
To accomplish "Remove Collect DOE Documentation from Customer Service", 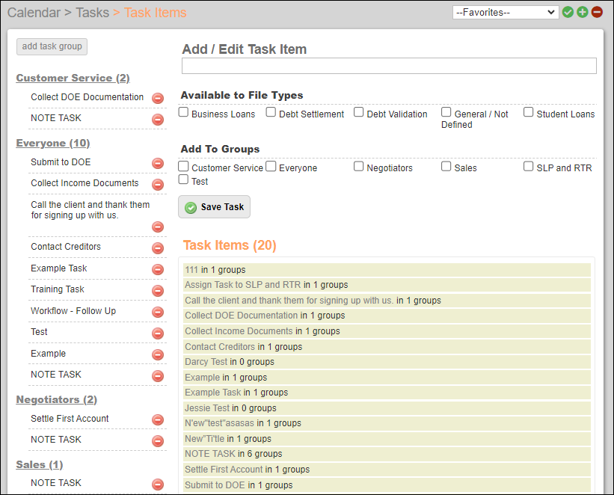I will coord(158,98).
